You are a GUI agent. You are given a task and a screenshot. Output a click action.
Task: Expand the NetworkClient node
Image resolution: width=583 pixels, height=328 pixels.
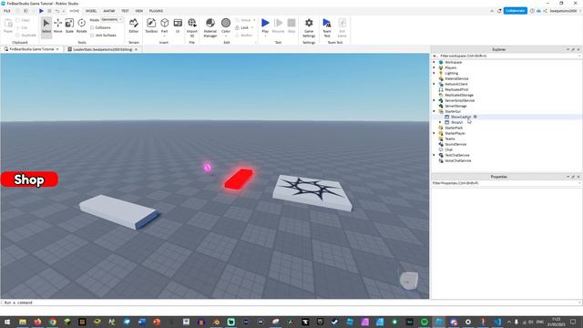click(434, 84)
